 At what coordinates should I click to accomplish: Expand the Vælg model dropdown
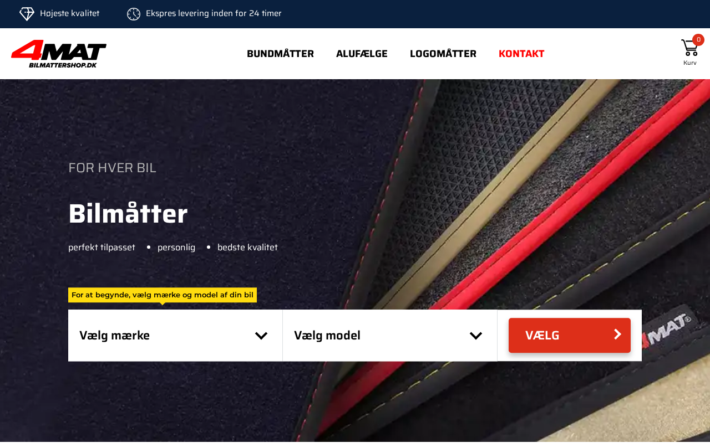390,336
